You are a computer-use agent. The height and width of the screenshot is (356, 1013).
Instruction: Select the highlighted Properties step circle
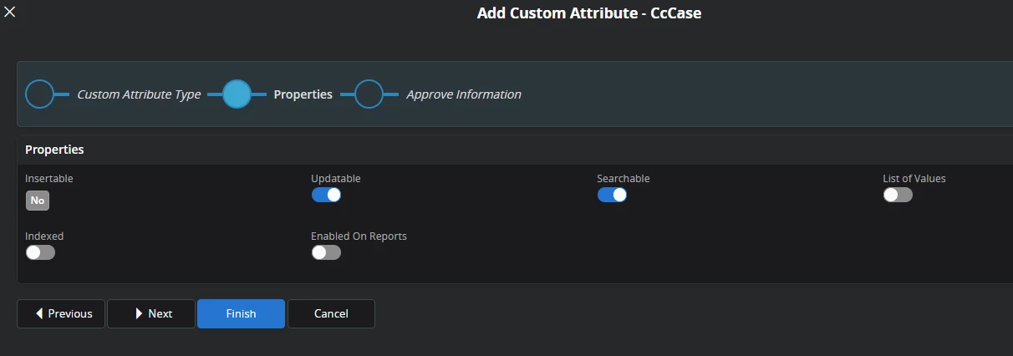(x=237, y=94)
